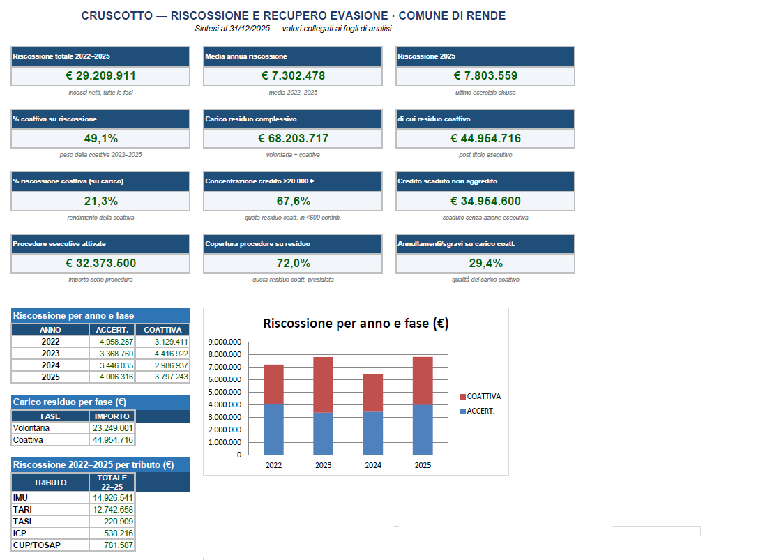Screen dimensions: 765x560
Task: Click value € 7.302.478
Action: point(293,75)
